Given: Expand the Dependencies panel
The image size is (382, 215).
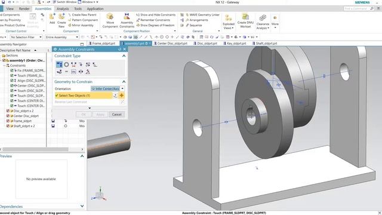Looking at the screenshot, I should click(x=82, y=206).
